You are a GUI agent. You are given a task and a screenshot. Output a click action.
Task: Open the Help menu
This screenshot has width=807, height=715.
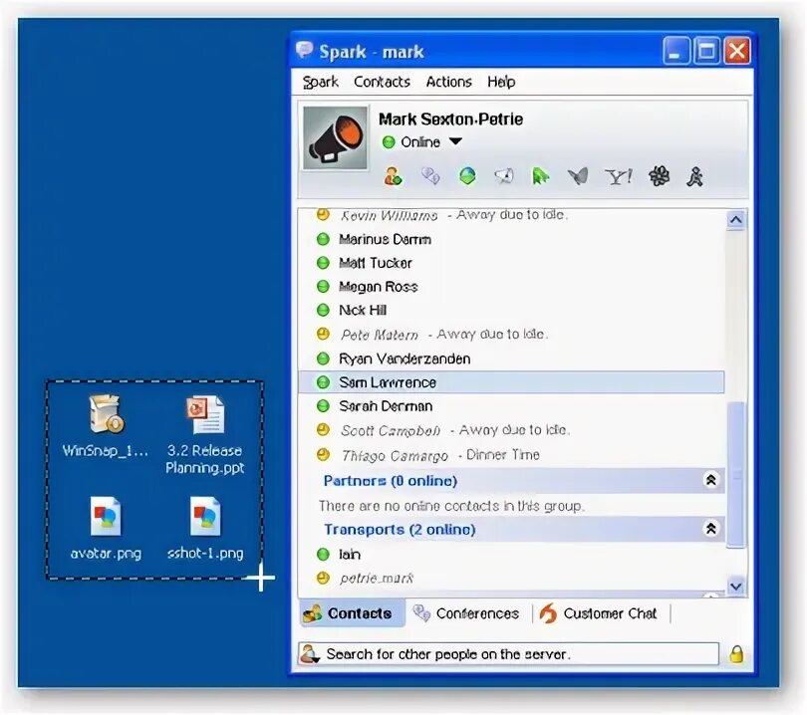(x=501, y=82)
